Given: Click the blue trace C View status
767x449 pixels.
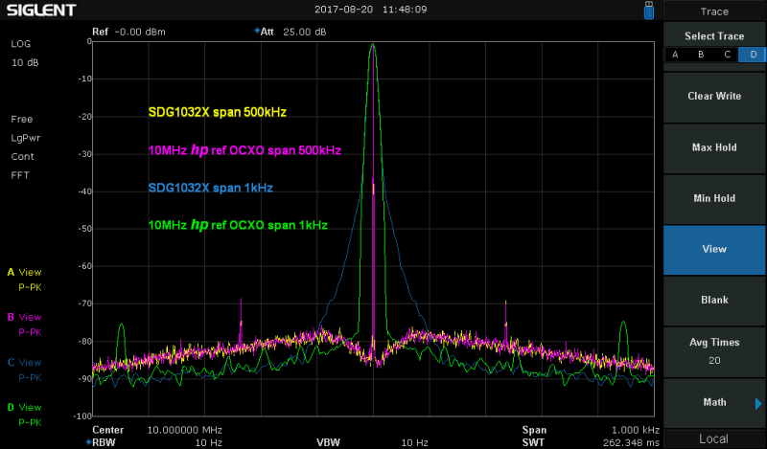Looking at the screenshot, I should click(25, 363).
